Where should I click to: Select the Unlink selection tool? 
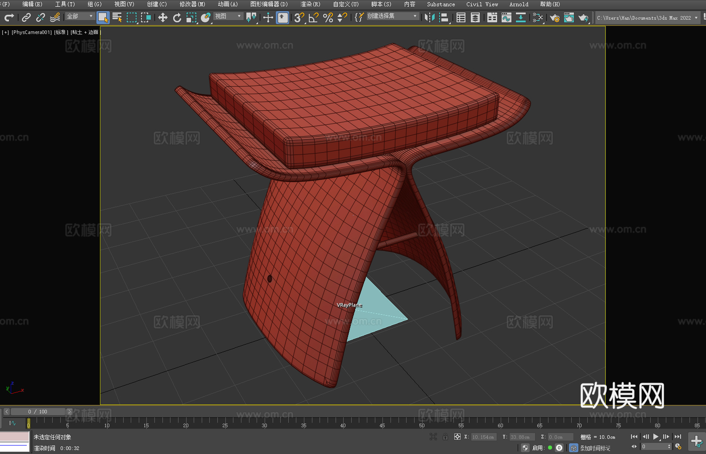click(x=41, y=17)
